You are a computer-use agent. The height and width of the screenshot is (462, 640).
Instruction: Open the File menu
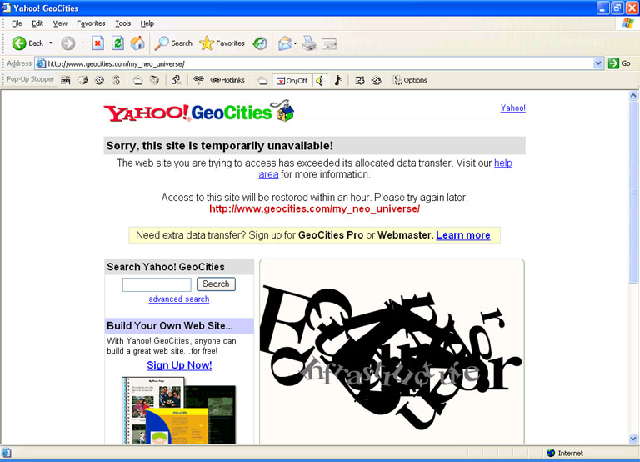click(17, 23)
